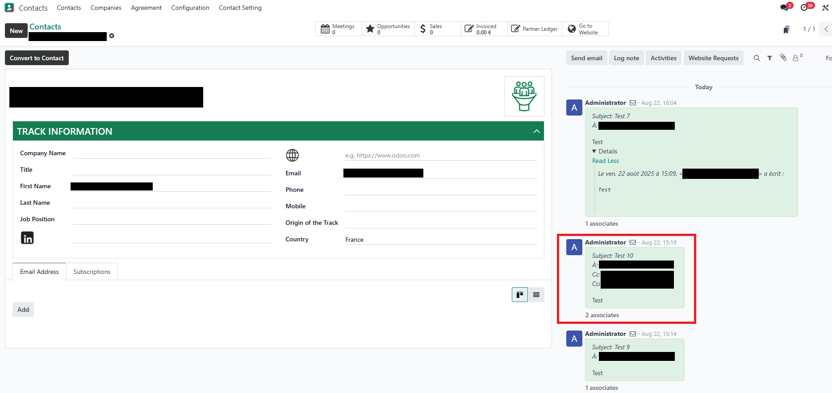
Task: Show followers using the person icon
Action: (796, 58)
